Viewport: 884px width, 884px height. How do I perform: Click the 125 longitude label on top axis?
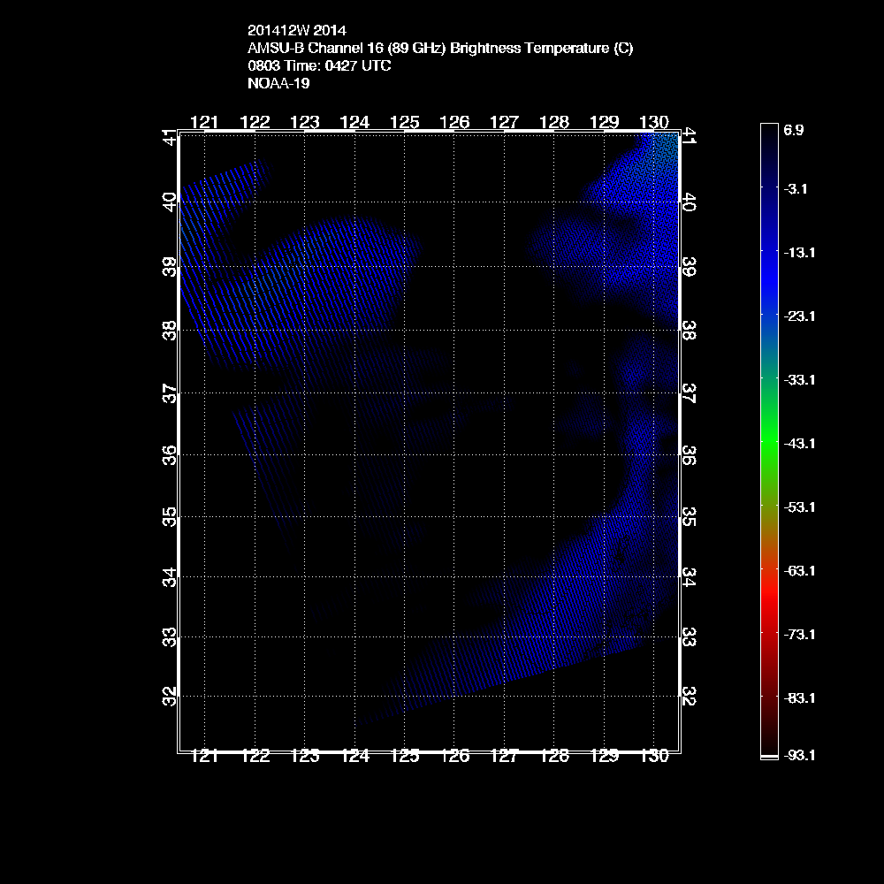coord(404,123)
